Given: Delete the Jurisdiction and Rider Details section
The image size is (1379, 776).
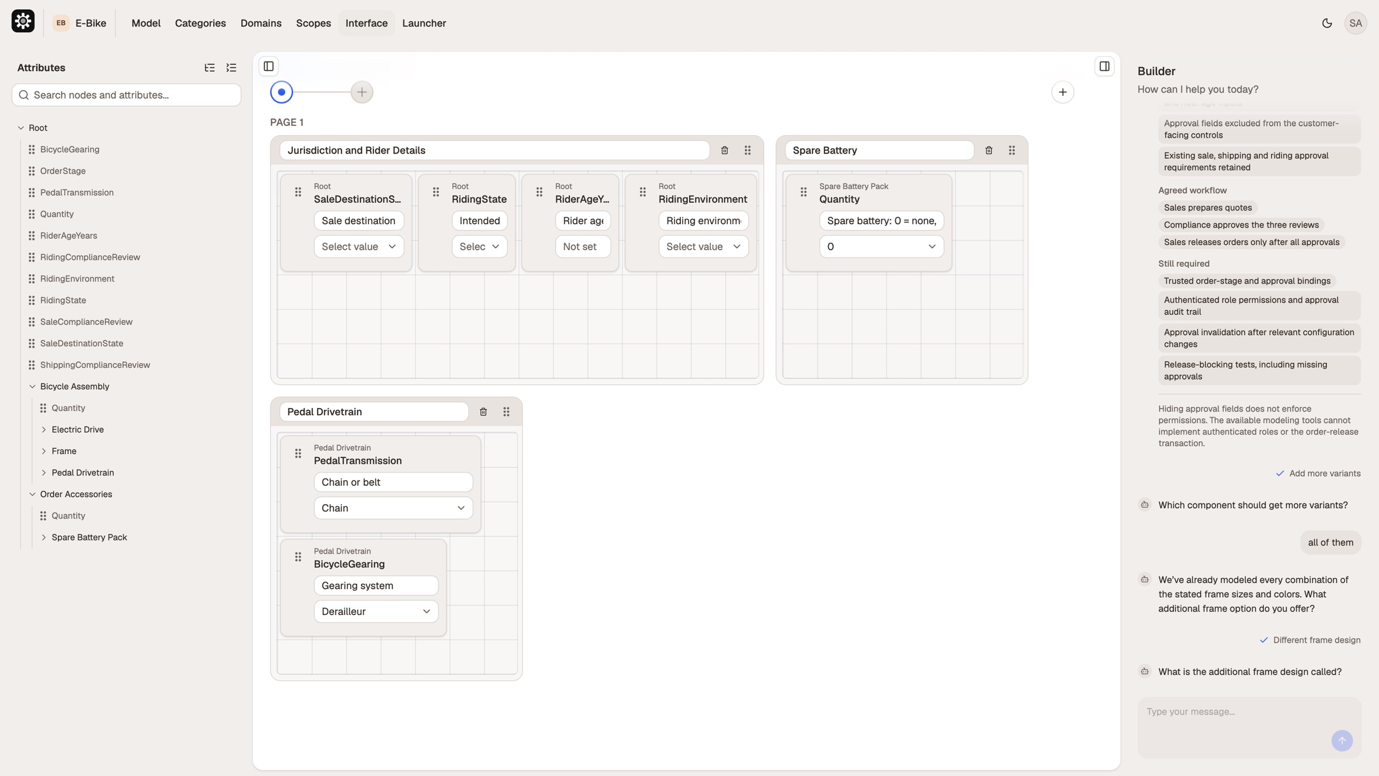Looking at the screenshot, I should point(725,151).
